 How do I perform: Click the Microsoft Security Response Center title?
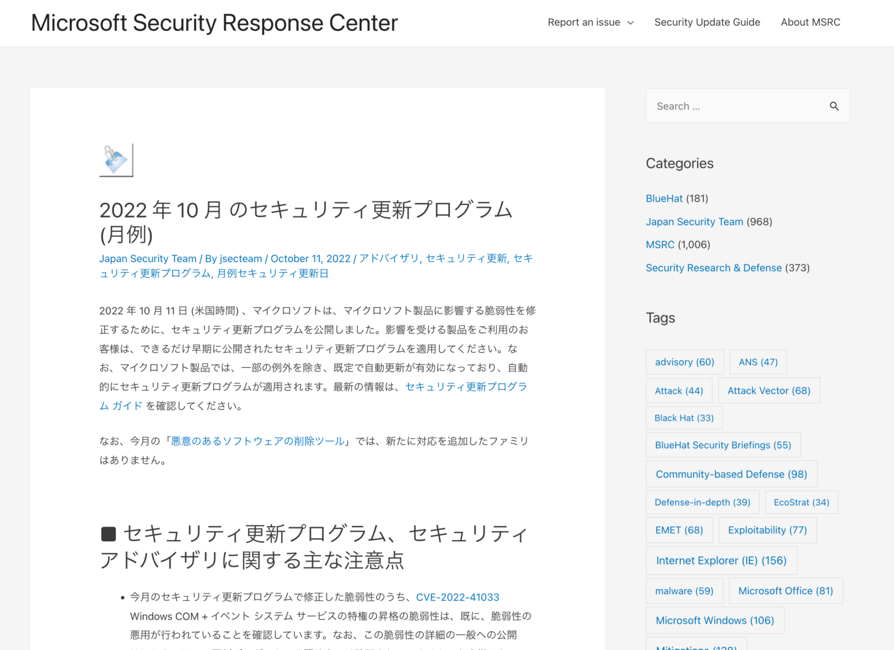point(214,23)
